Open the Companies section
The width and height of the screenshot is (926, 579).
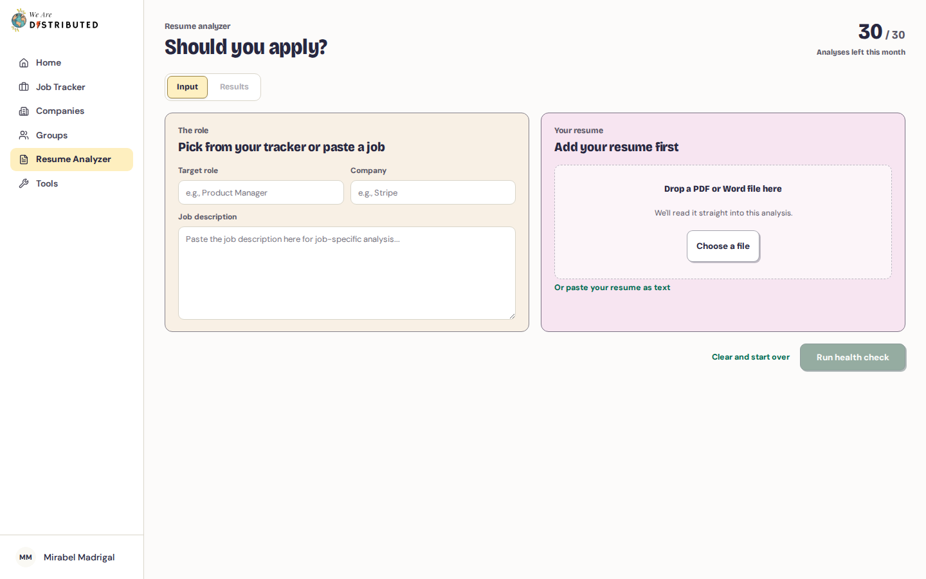click(x=71, y=111)
